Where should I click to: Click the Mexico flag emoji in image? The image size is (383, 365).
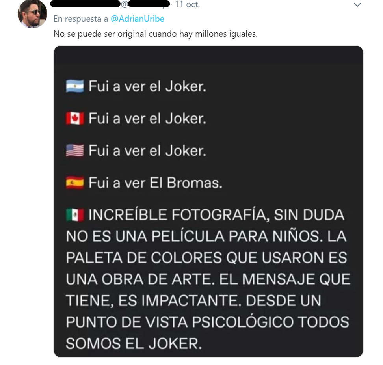[x=75, y=215]
